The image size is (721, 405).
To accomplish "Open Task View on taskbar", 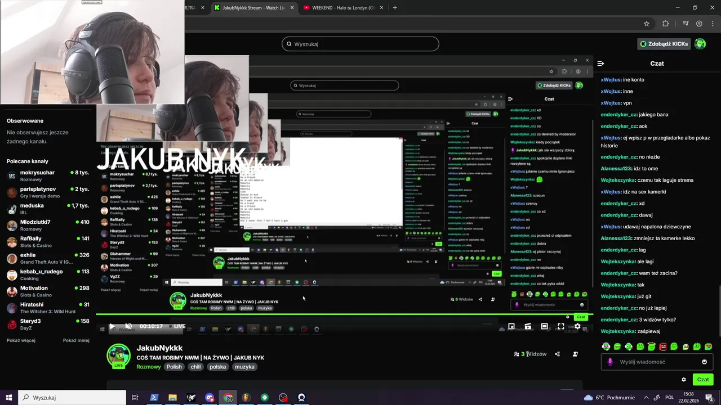I will click(135, 398).
